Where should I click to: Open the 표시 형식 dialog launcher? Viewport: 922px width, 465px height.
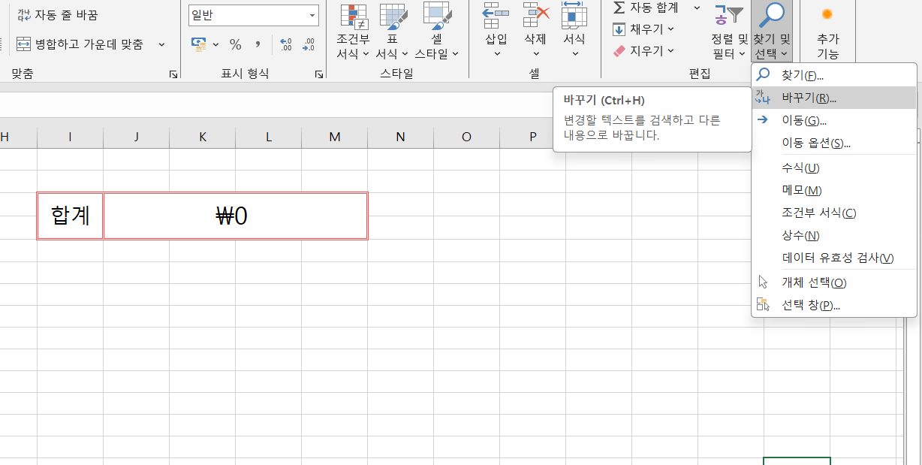(319, 74)
